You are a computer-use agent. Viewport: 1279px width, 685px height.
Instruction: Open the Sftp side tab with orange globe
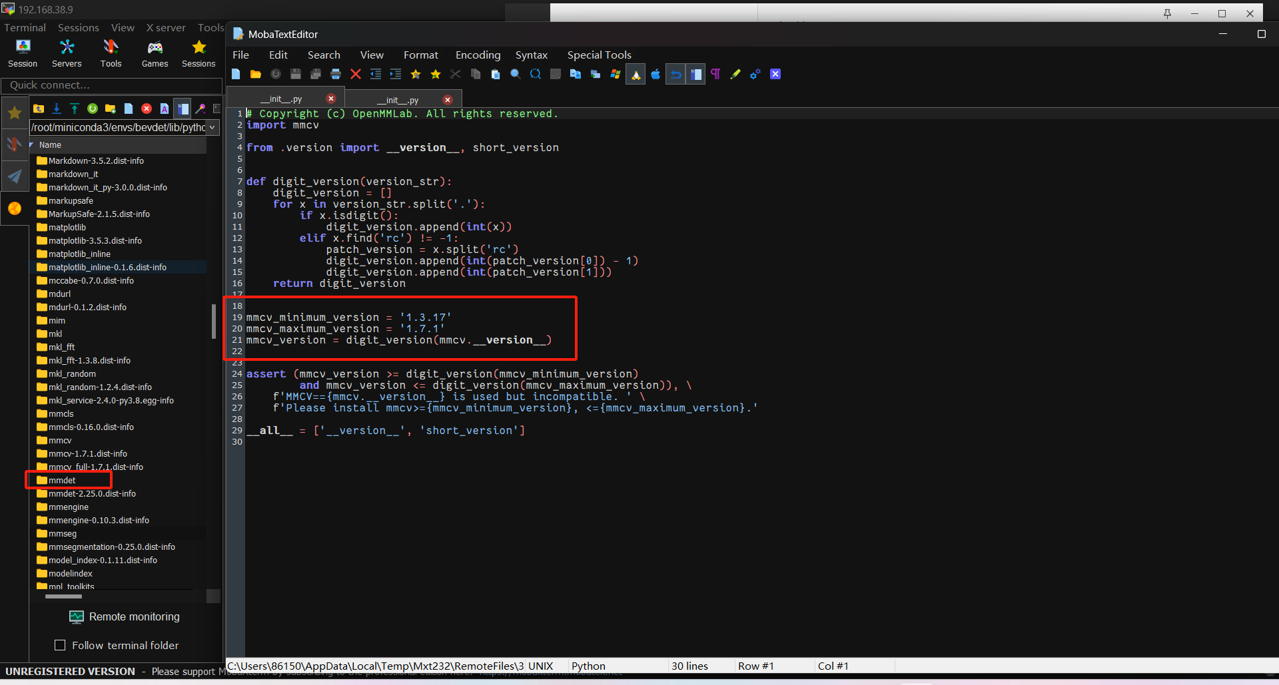(x=14, y=209)
